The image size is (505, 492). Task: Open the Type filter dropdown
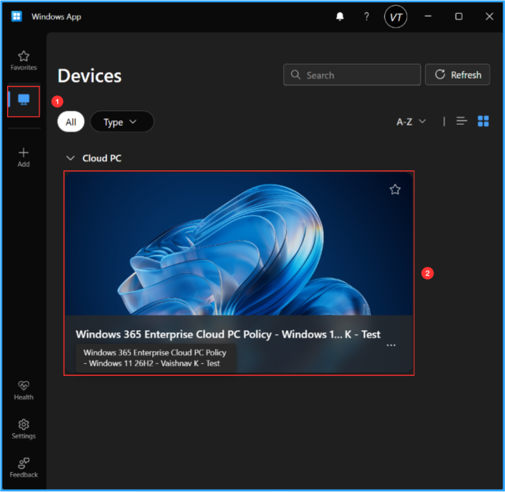coord(122,122)
